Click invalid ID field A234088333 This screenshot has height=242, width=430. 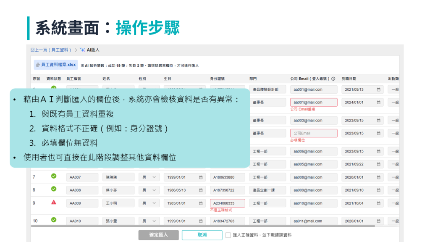point(227,203)
